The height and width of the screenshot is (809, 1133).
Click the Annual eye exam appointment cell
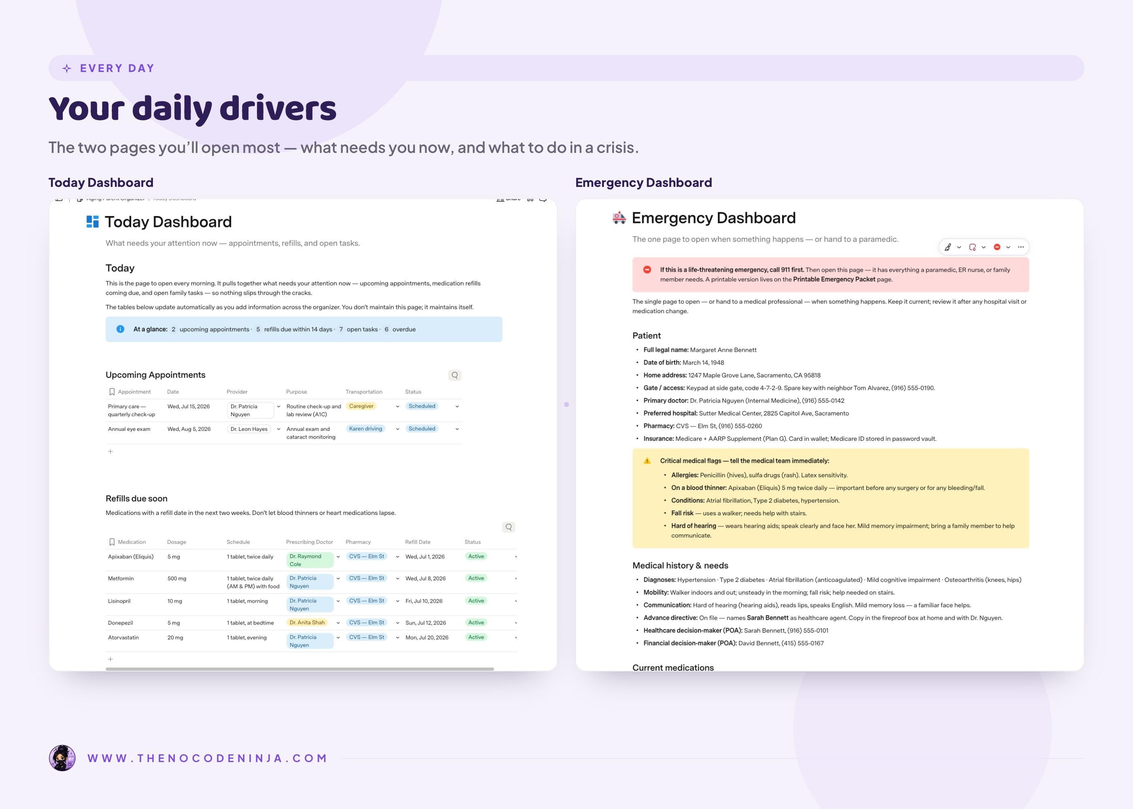click(x=129, y=429)
